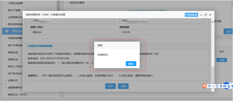Click the 特色业务 section icon
233x101 pixels.
7,31
